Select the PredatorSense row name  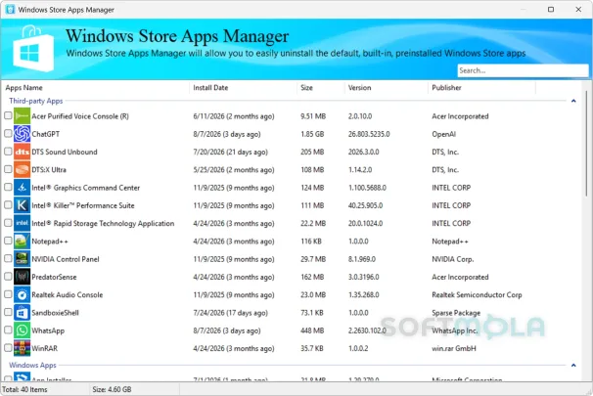54,277
